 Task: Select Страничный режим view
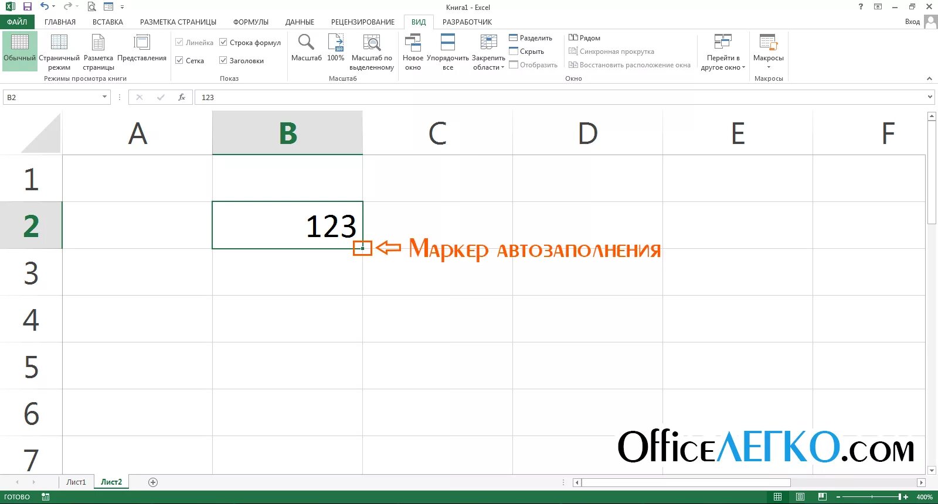tap(59, 52)
